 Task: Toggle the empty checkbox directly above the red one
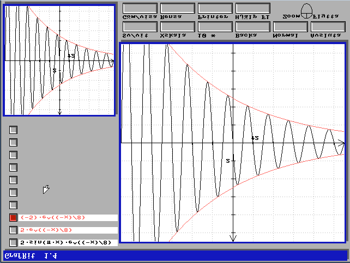point(14,205)
